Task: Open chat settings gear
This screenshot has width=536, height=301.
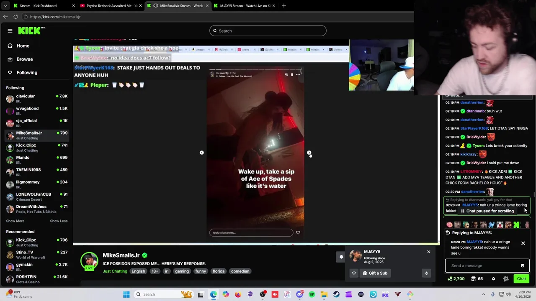Action: [493, 279]
